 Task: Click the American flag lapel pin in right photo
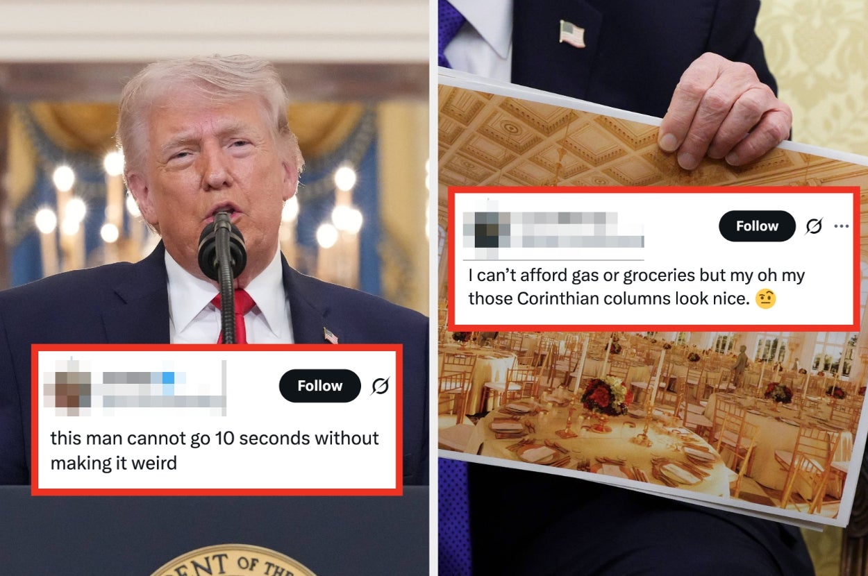coord(571,33)
